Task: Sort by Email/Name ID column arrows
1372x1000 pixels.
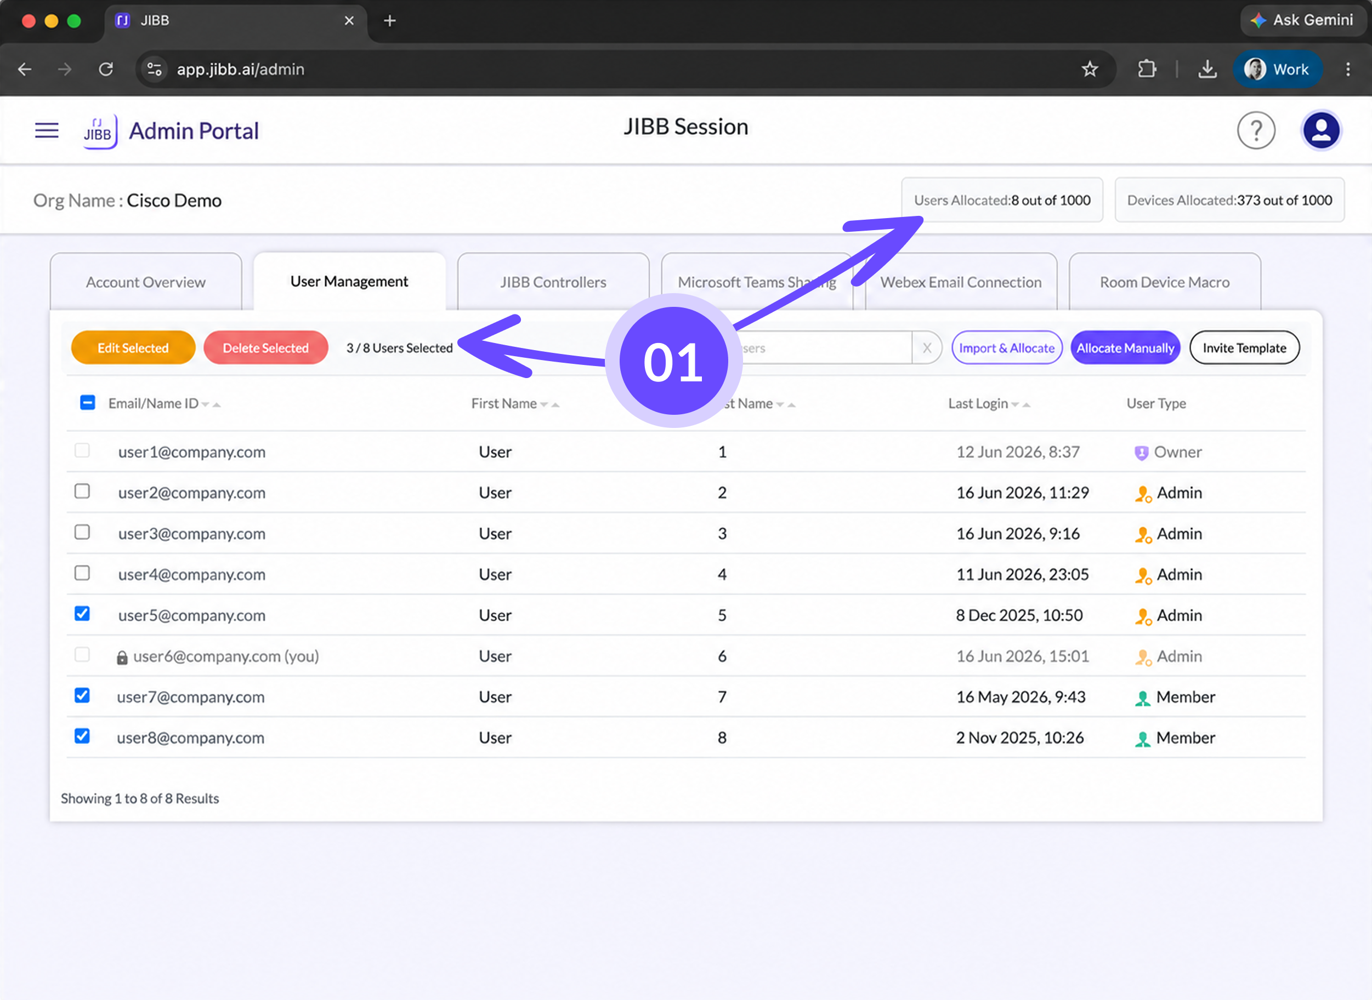Action: pyautogui.click(x=211, y=404)
